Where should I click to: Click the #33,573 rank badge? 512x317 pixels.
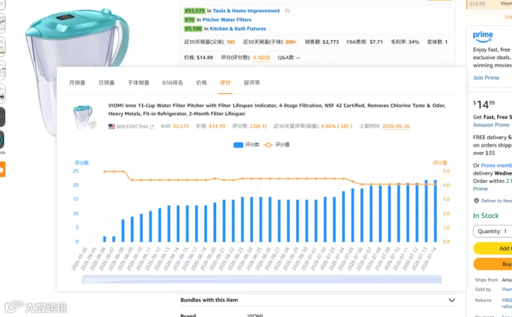[195, 11]
